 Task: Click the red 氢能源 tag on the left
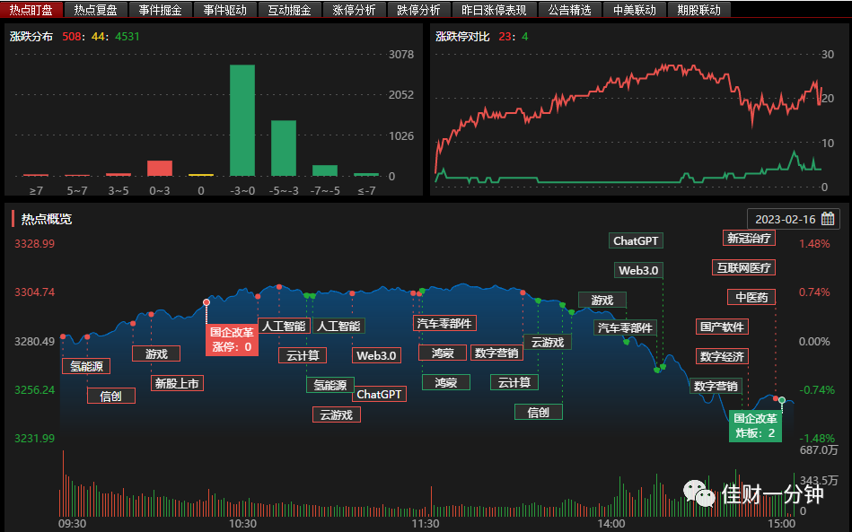pos(86,366)
